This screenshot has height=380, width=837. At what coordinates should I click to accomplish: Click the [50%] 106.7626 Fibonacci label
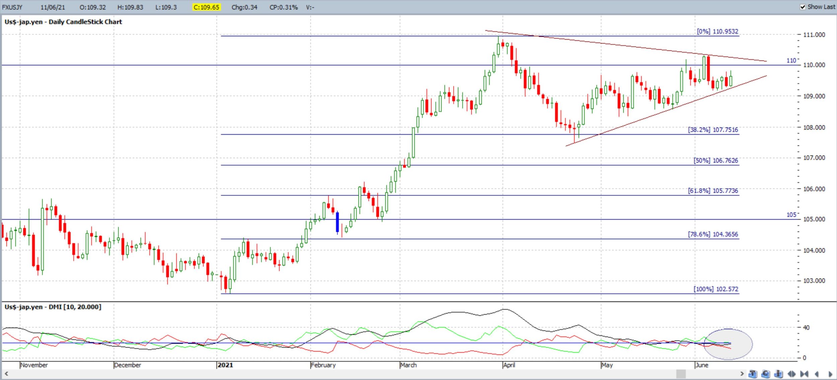(x=716, y=161)
